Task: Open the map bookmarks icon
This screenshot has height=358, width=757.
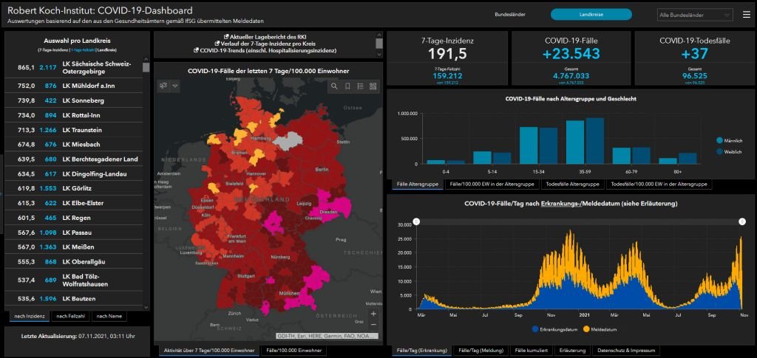Action: 348,86
